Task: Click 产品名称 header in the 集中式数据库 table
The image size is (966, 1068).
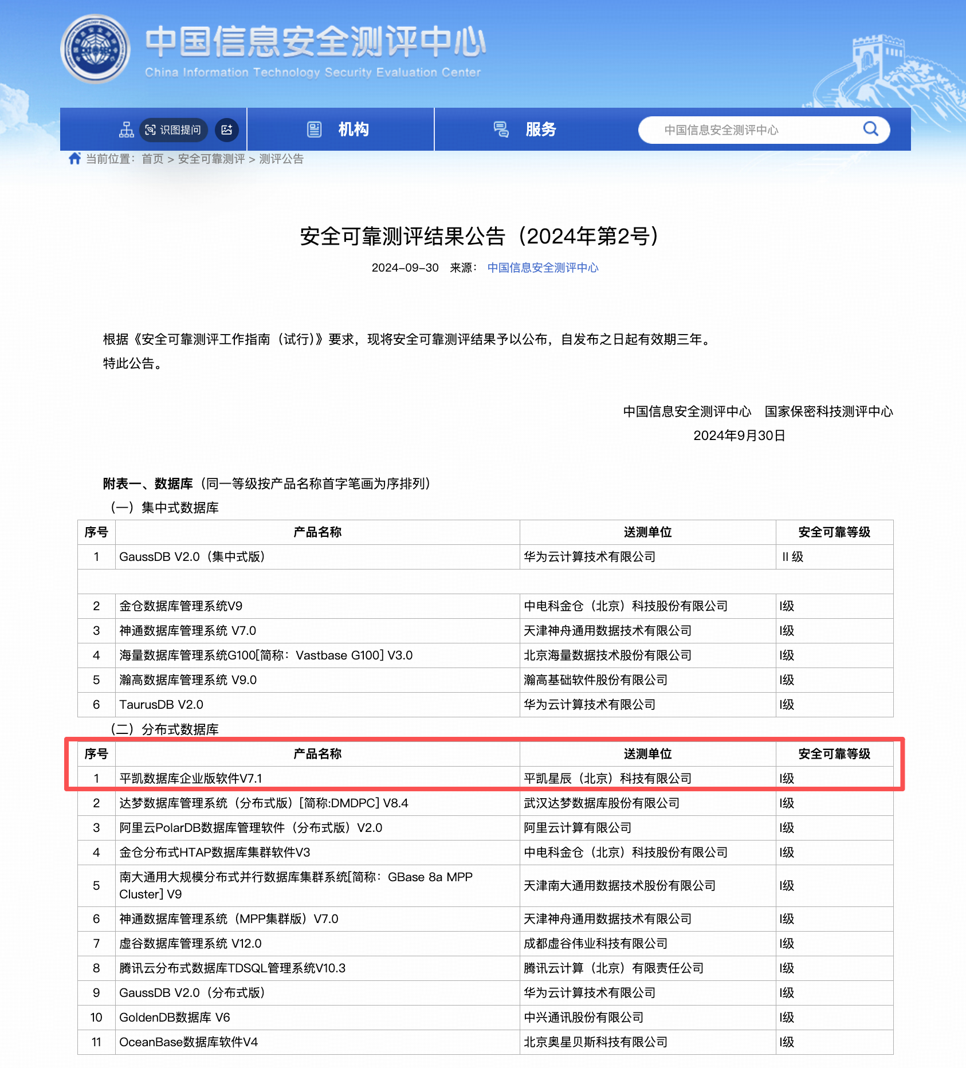Action: point(317,532)
